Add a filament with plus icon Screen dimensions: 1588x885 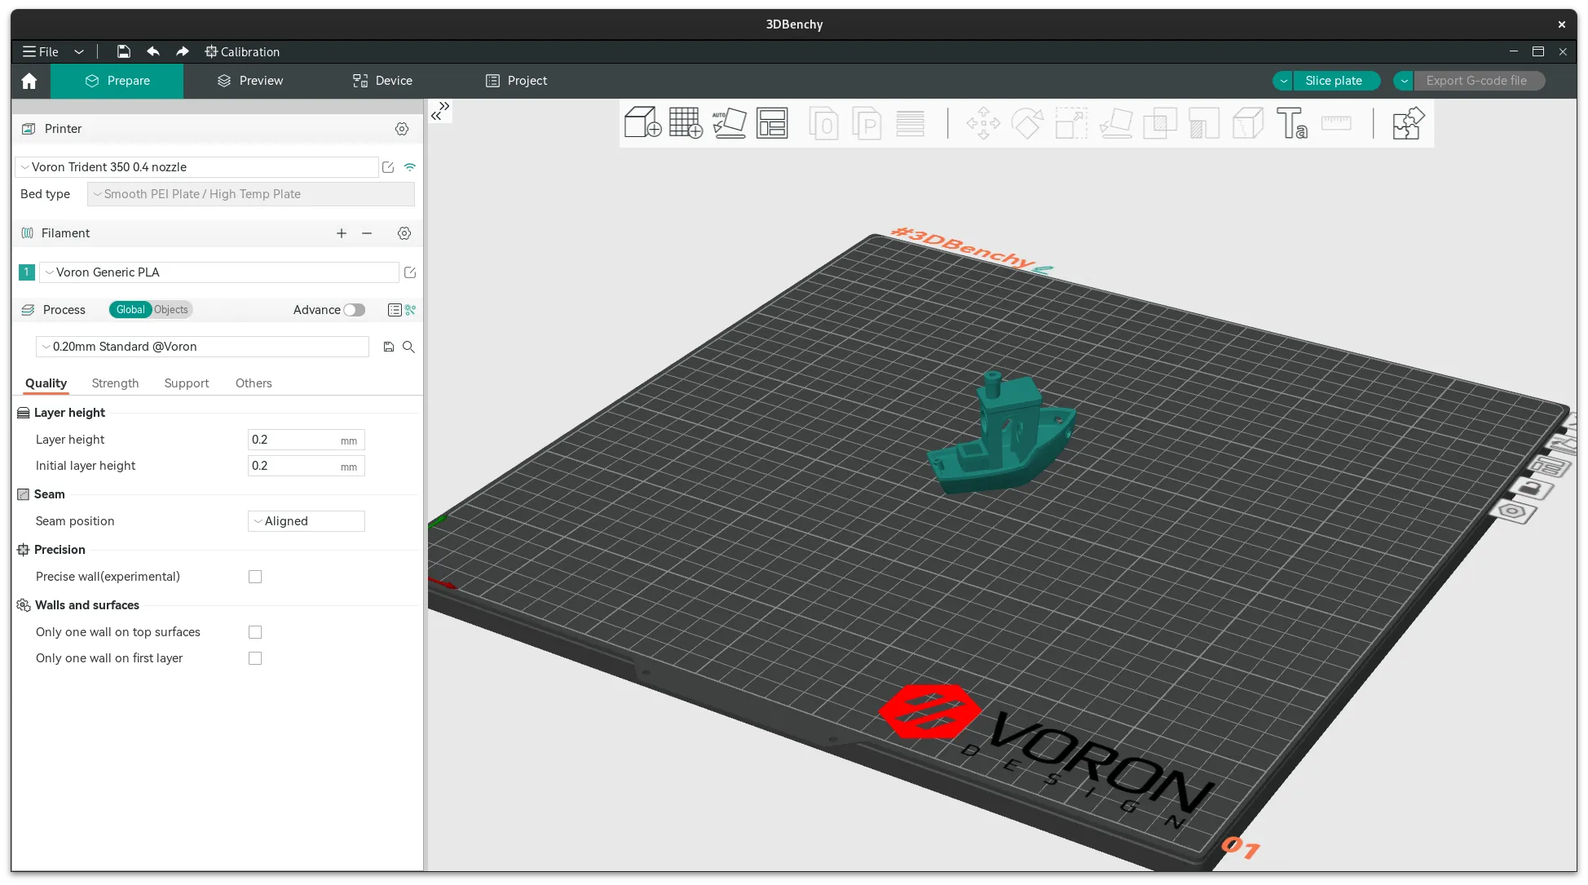[342, 233]
